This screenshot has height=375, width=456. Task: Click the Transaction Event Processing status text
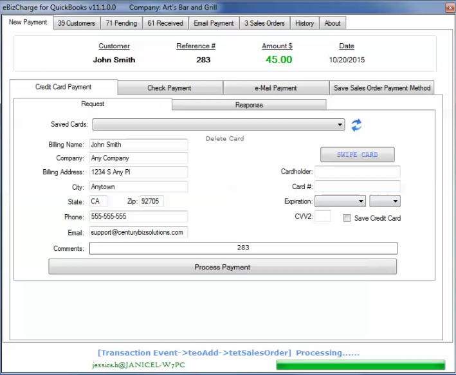point(228,353)
